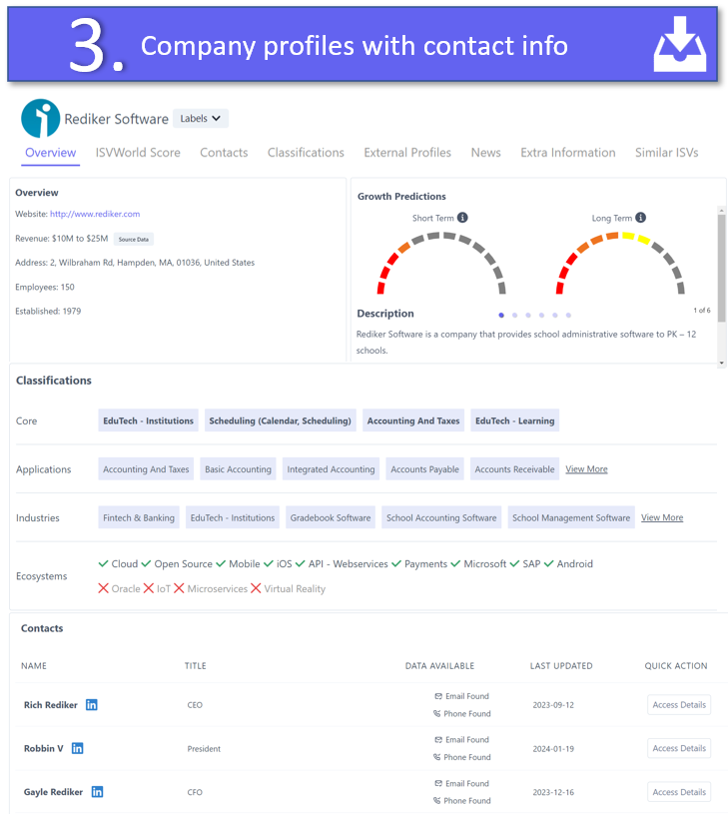Click the Fintech & Banking industry tag
The image size is (728, 814).
click(139, 517)
